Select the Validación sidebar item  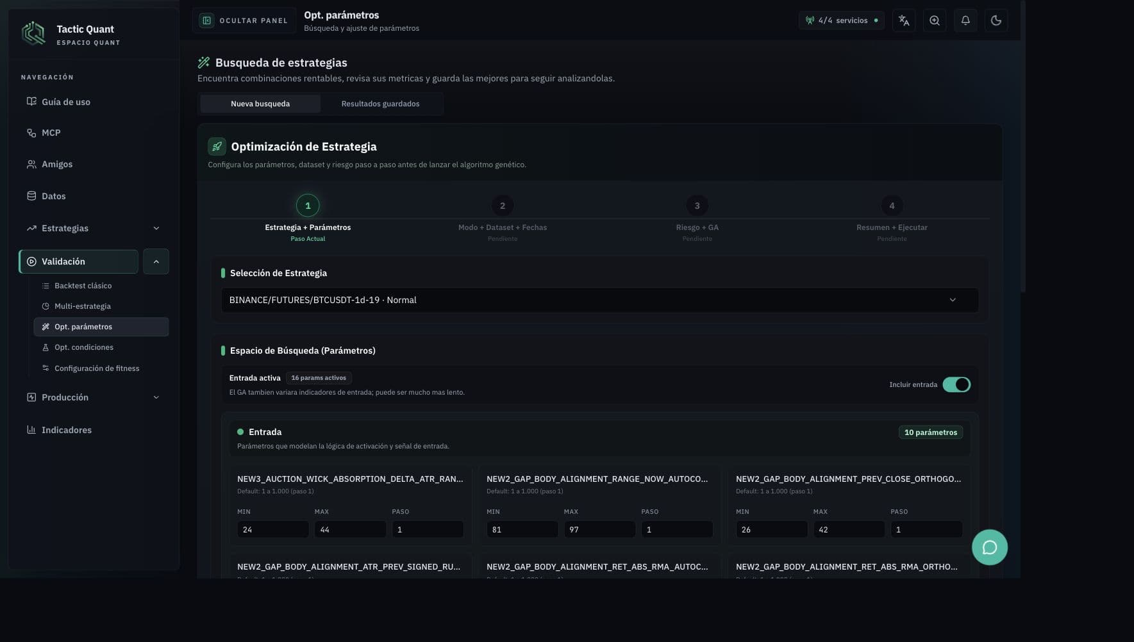click(x=79, y=261)
